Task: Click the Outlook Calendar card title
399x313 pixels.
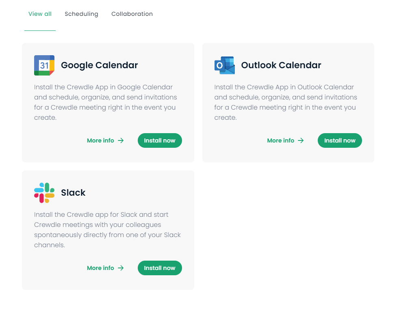Action: [281, 65]
